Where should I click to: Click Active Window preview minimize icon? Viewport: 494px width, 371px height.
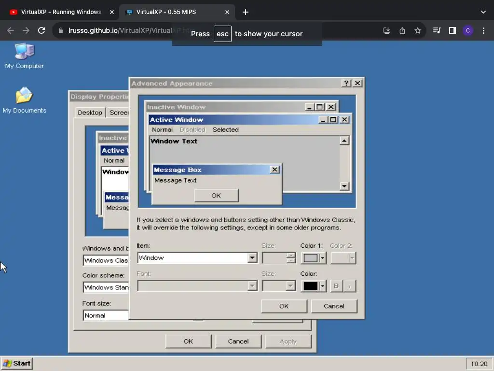tap(323, 120)
